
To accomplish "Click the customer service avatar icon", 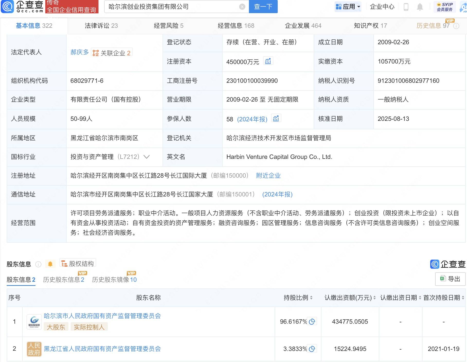I will pyautogui.click(x=463, y=7).
